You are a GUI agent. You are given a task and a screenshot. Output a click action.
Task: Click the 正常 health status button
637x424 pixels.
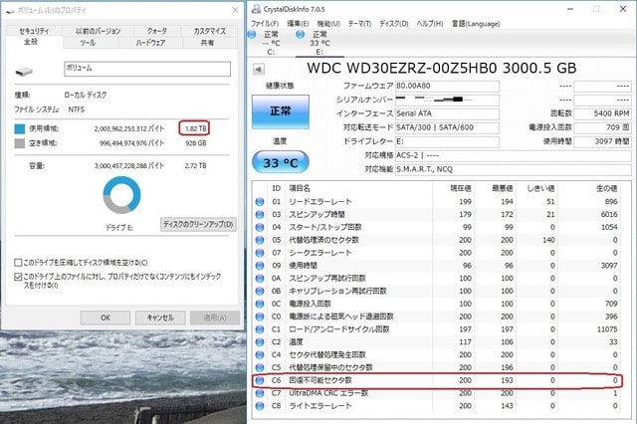click(x=281, y=111)
